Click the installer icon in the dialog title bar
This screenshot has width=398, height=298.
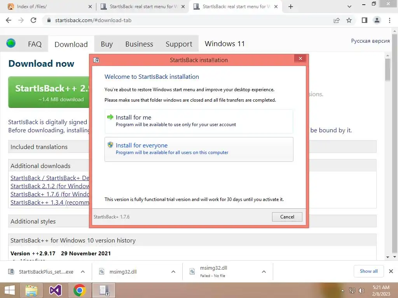(x=96, y=60)
